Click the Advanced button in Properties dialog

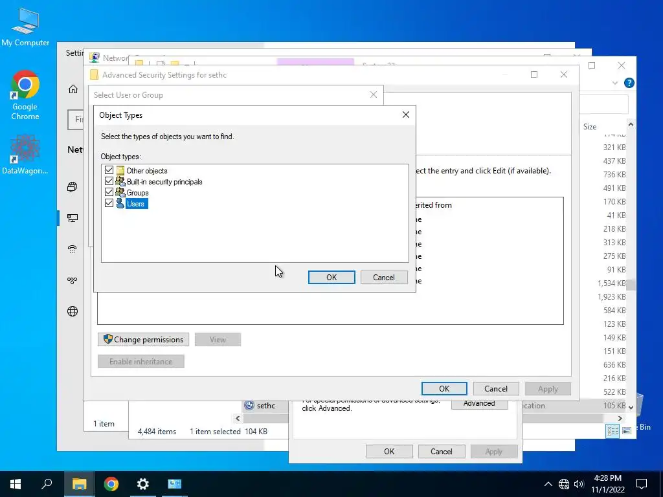point(479,404)
